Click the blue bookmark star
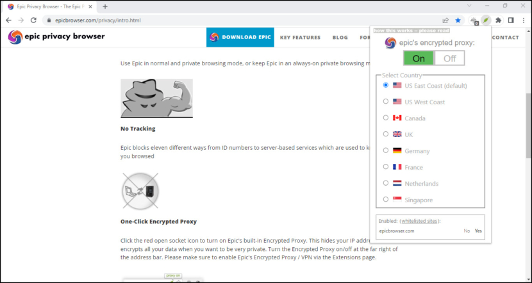This screenshot has height=283, width=532. point(458,20)
